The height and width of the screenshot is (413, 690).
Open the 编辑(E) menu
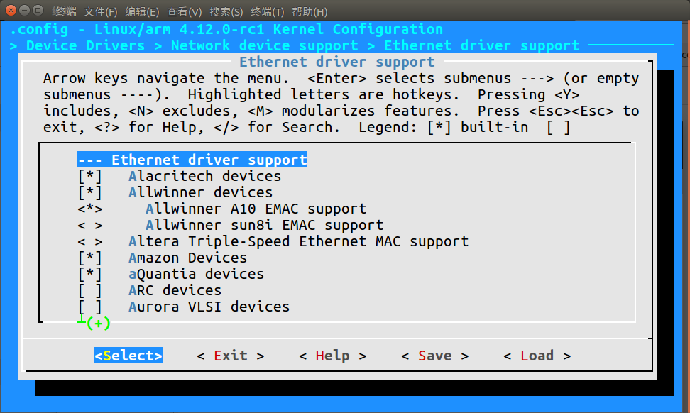[142, 11]
